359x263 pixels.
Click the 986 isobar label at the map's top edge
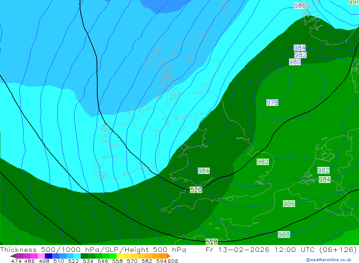300,6
